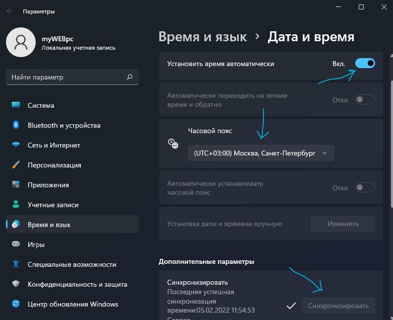
Task: Click the Учетные записи person icon
Action: point(16,204)
